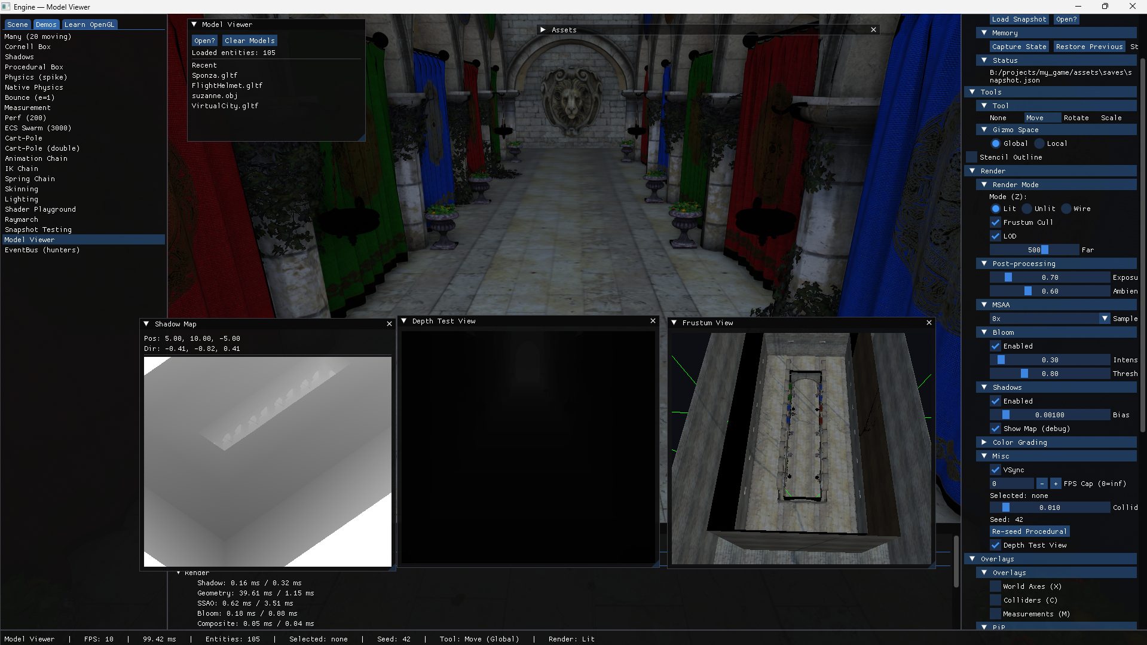Toggle the Stencil Outline checkbox
The image size is (1147, 645).
point(972,157)
